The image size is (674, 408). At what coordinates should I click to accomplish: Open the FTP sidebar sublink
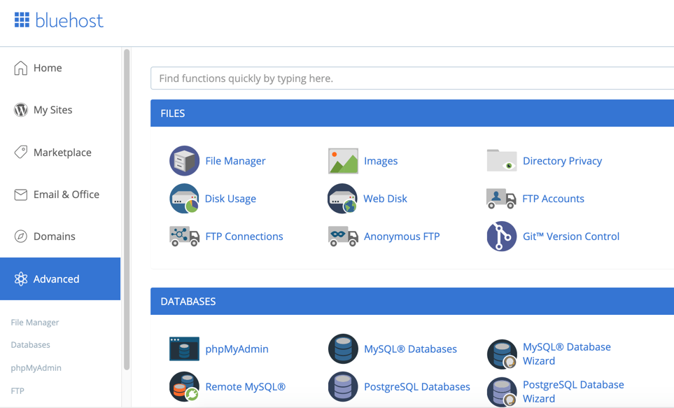17,391
